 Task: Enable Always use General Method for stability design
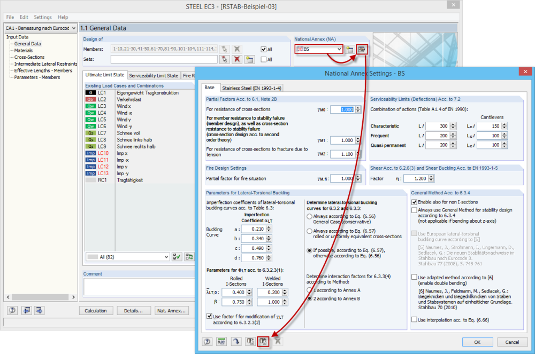pyautogui.click(x=414, y=210)
